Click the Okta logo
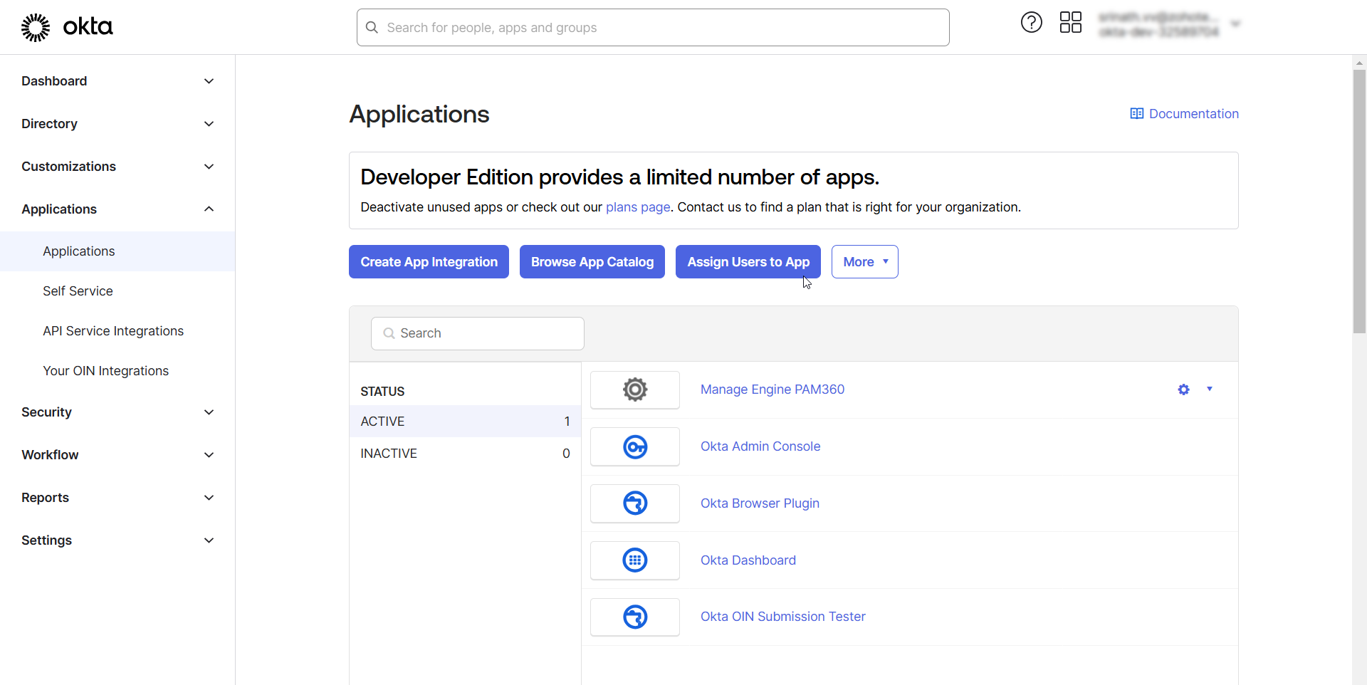This screenshot has width=1367, height=685. pyautogui.click(x=66, y=27)
